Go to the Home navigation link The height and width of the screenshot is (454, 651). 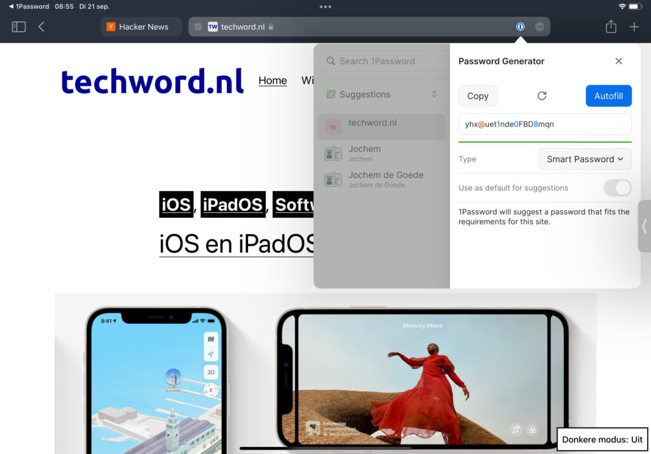click(272, 81)
